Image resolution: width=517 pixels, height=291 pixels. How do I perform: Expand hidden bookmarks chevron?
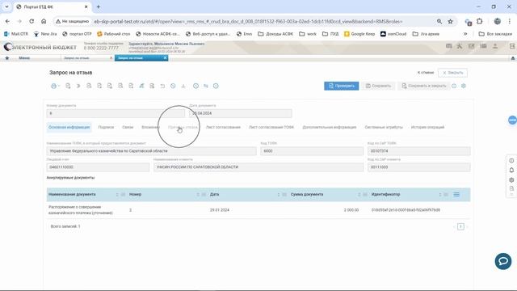coord(465,34)
